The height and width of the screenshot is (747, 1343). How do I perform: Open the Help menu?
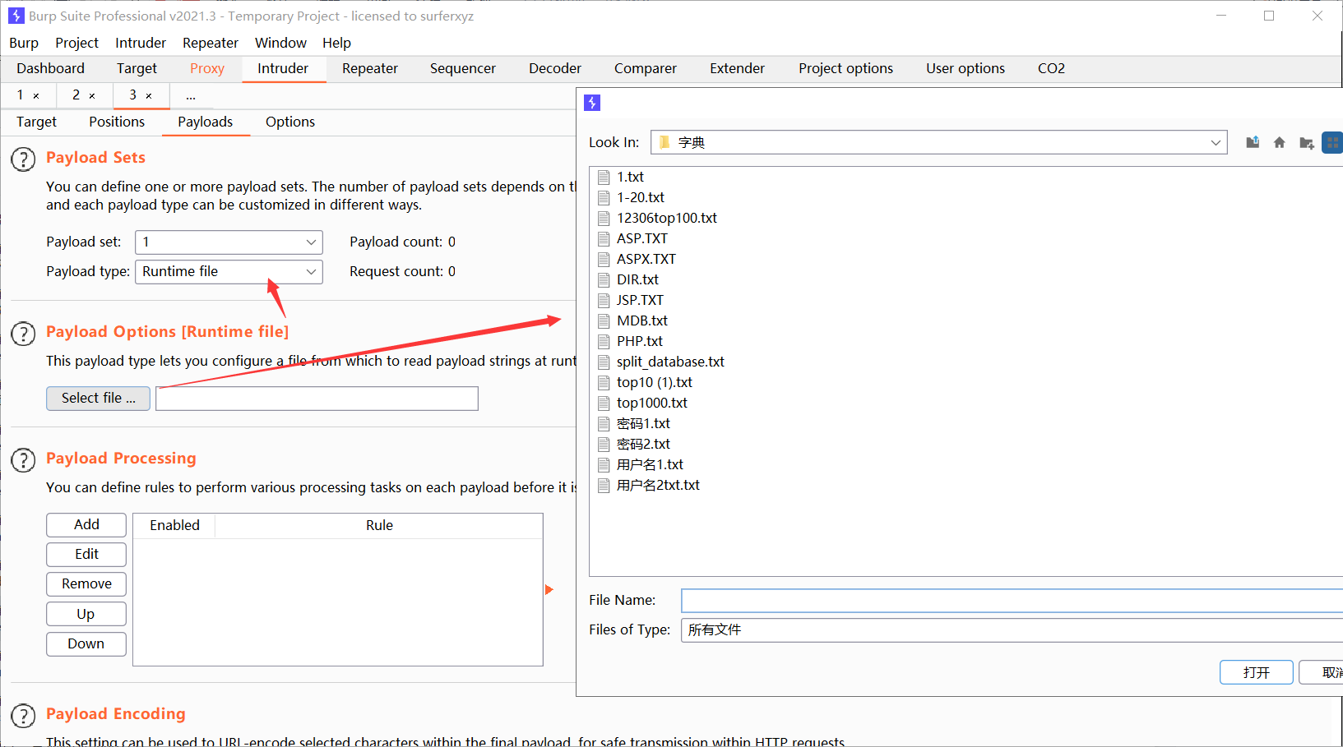point(336,43)
